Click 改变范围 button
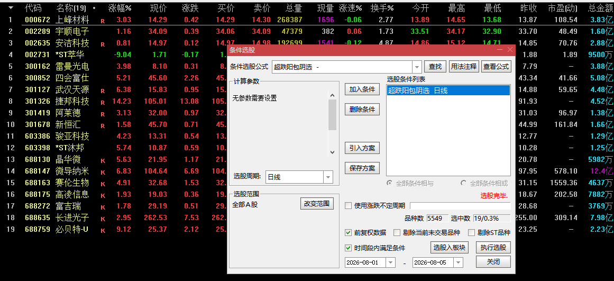614x281 pixels. (317, 204)
